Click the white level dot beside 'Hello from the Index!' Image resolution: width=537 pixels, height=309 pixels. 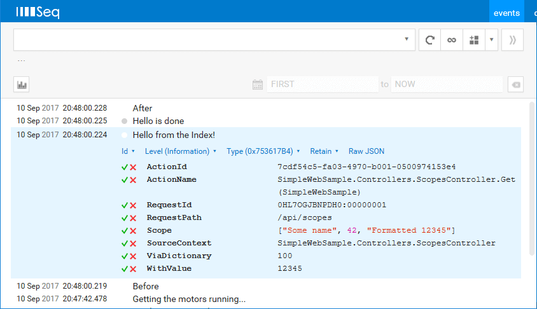click(x=124, y=135)
